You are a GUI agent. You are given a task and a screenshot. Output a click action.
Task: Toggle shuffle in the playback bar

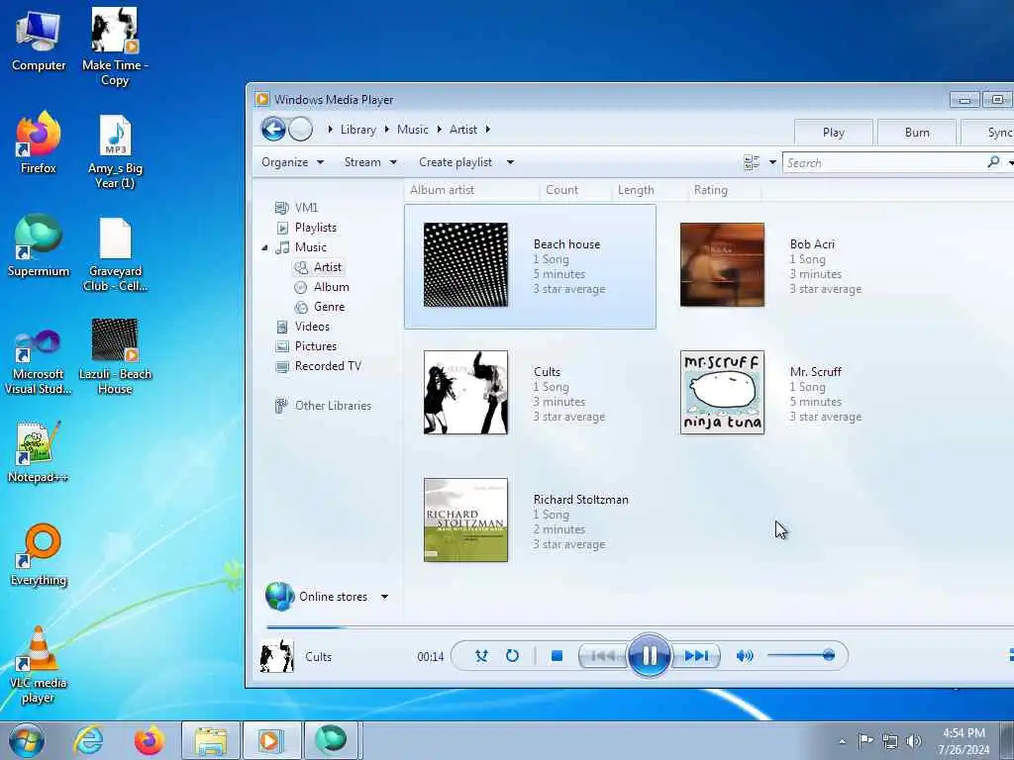pyautogui.click(x=481, y=656)
